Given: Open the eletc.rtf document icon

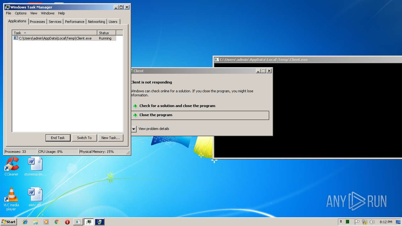Looking at the screenshot, I should (35, 197).
